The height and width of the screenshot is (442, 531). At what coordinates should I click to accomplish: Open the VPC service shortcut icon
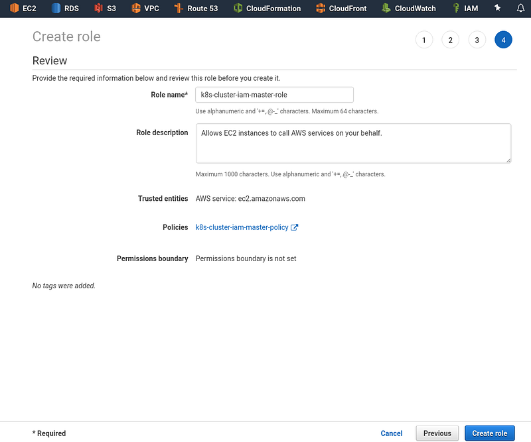pyautogui.click(x=136, y=8)
